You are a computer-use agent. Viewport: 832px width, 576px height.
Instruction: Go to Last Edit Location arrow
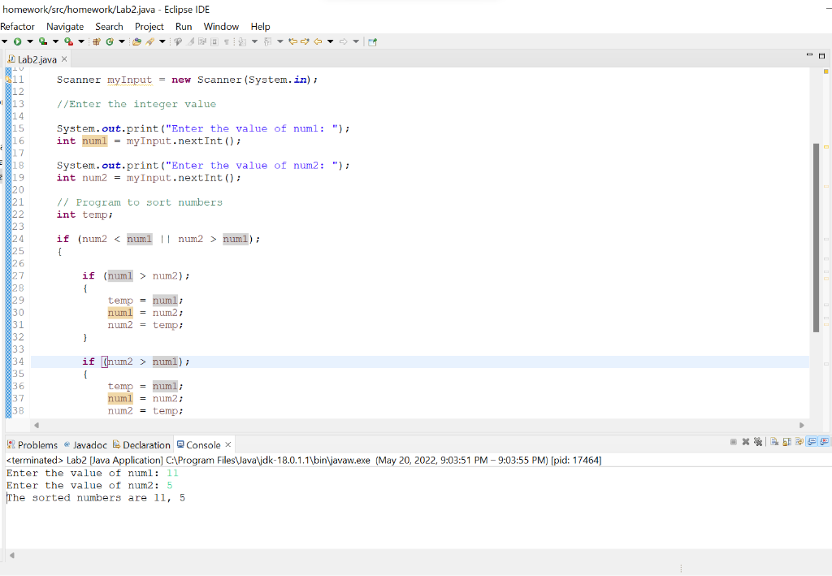pyautogui.click(x=292, y=41)
